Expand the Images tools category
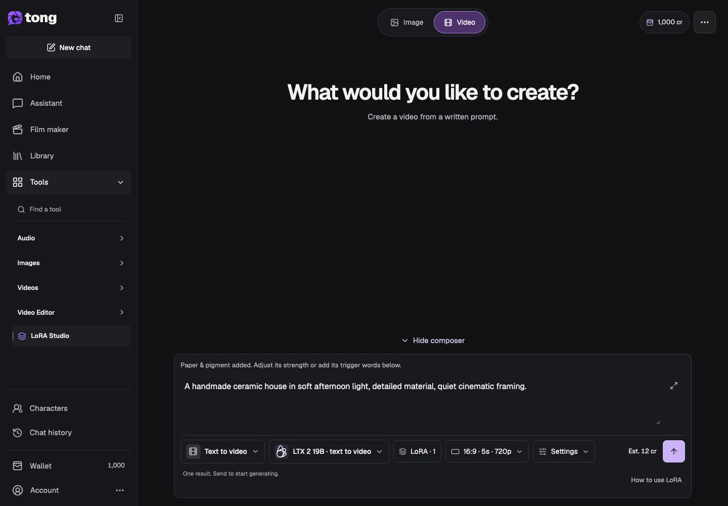Screen dimensions: 728x506 click(71, 263)
